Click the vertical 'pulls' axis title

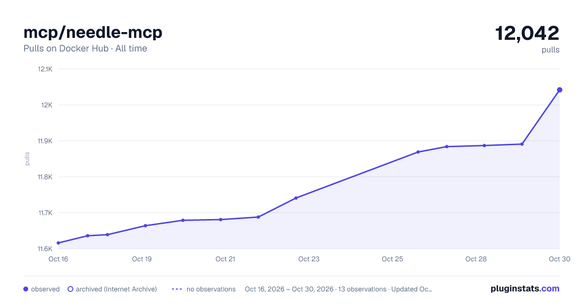tap(27, 159)
